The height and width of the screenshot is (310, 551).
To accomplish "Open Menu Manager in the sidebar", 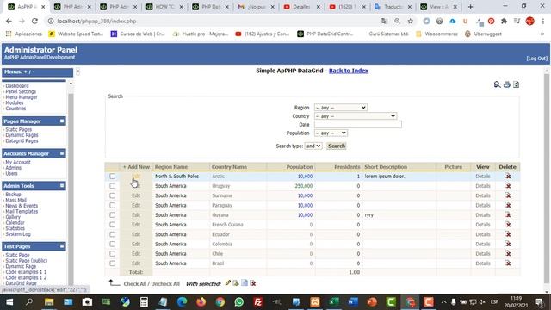I will pos(22,97).
